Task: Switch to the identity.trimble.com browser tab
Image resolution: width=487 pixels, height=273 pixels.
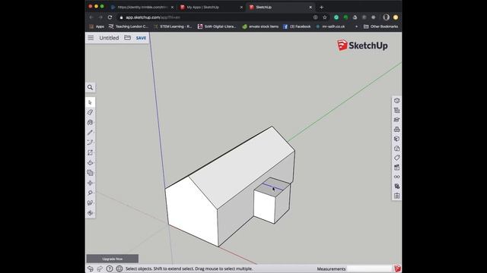Action: tap(142, 7)
